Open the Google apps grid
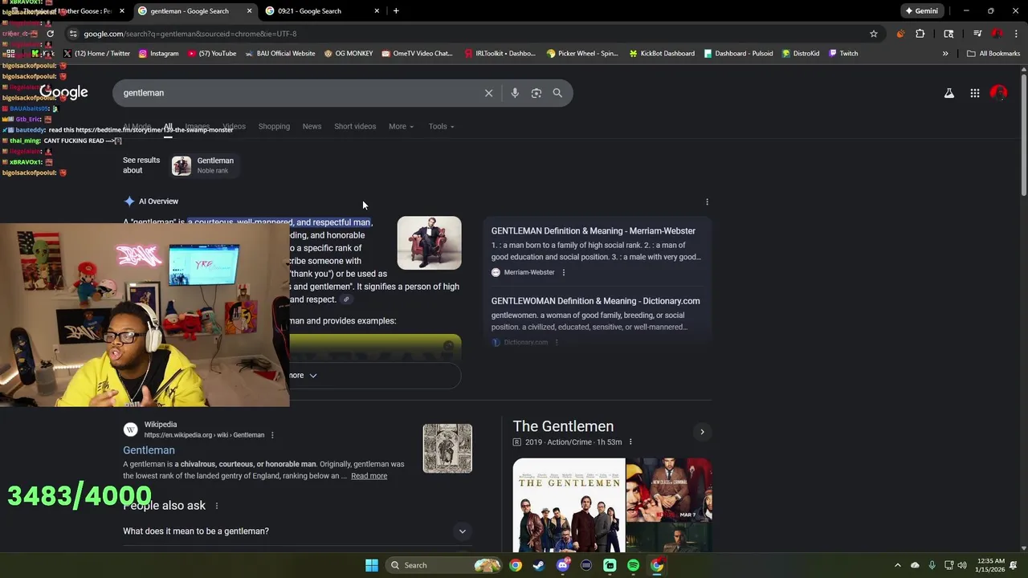1028x578 pixels. pos(975,93)
